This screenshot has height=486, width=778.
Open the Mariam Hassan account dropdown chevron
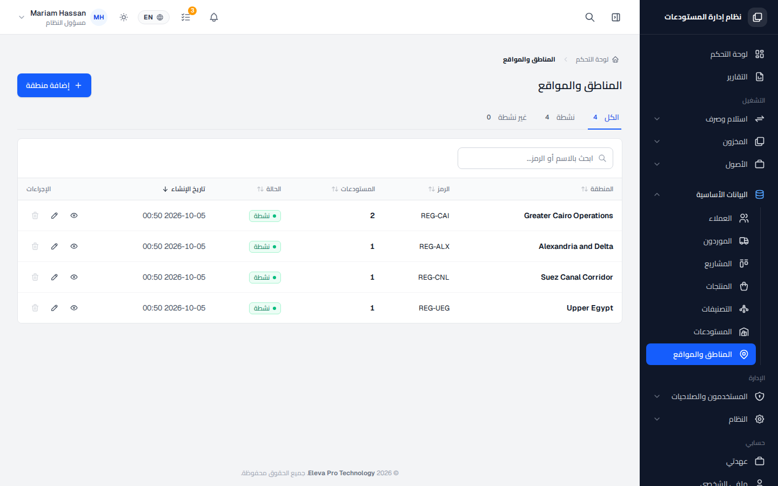click(22, 17)
